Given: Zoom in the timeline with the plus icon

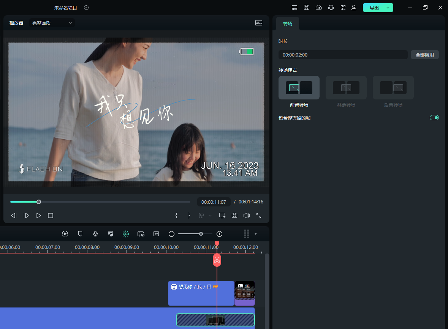Looking at the screenshot, I should (219, 234).
